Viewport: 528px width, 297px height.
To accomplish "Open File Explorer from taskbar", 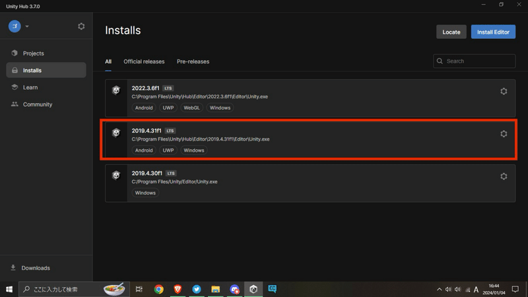I will 216,289.
